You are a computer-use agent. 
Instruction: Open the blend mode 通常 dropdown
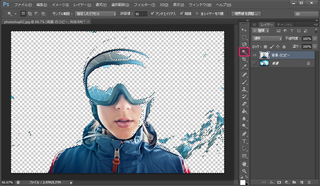[267, 39]
